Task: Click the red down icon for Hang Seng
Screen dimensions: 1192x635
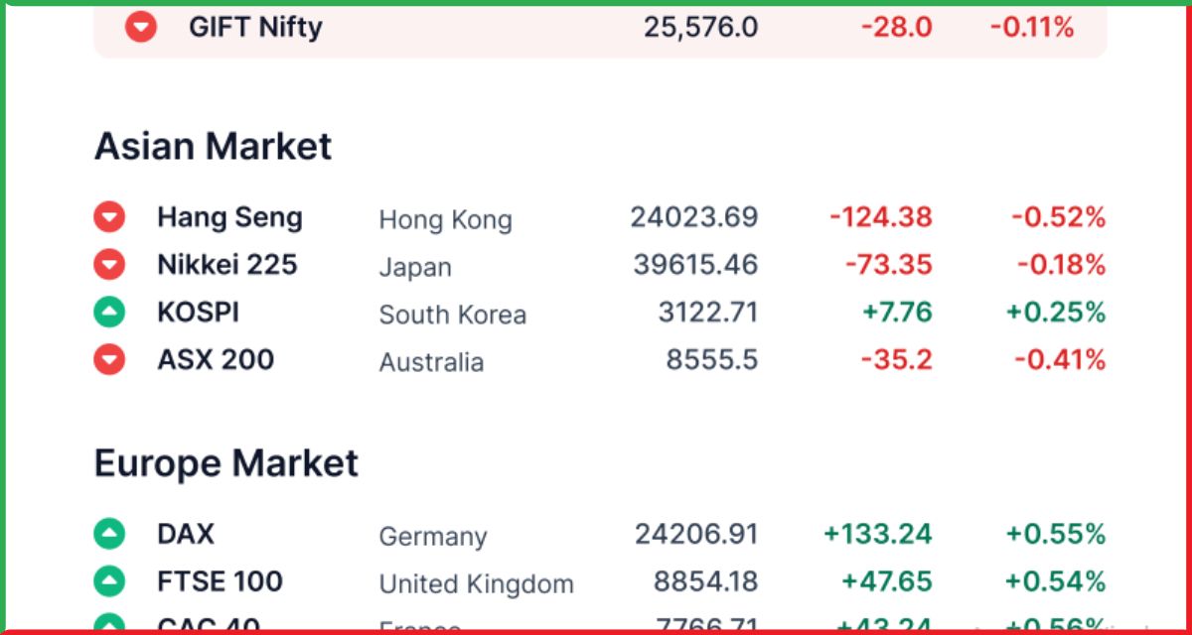Action: click(109, 217)
